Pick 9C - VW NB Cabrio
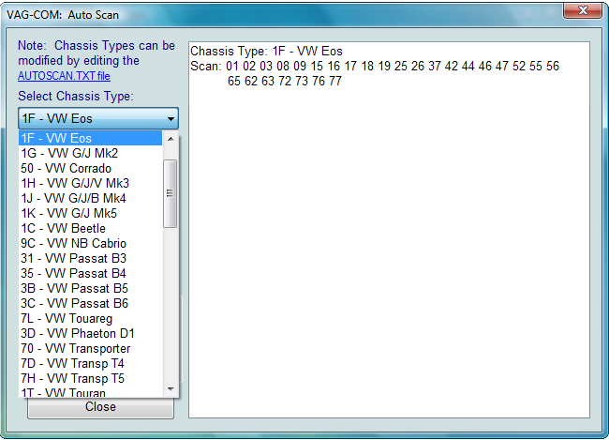This screenshot has width=609, height=440. click(x=90, y=244)
